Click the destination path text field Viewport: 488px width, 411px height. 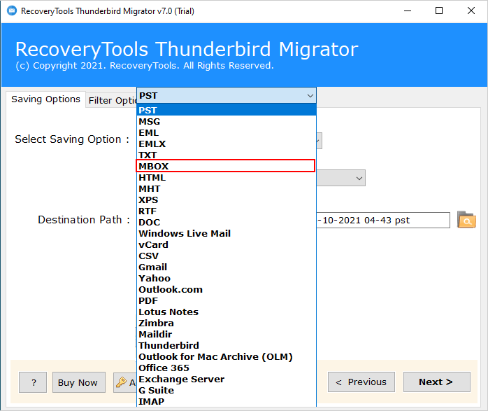pyautogui.click(x=383, y=221)
